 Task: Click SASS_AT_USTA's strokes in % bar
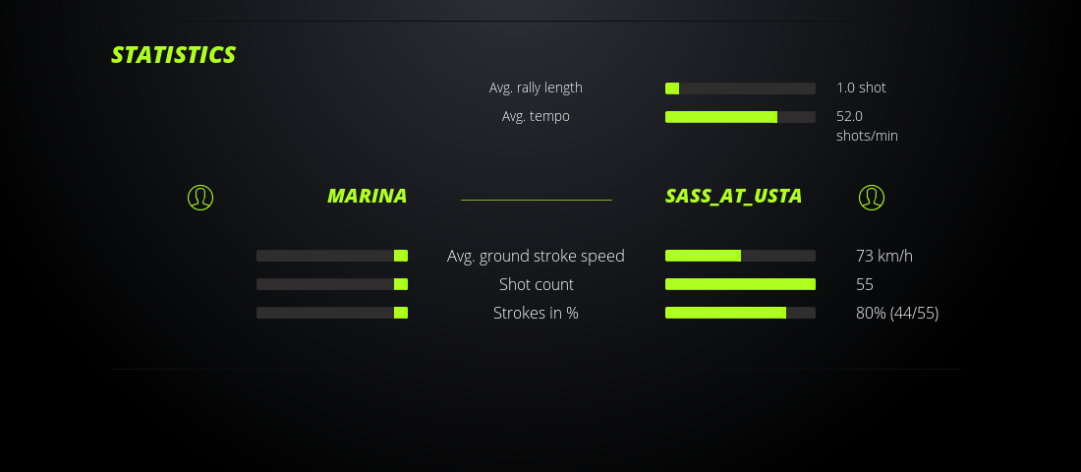pyautogui.click(x=740, y=313)
